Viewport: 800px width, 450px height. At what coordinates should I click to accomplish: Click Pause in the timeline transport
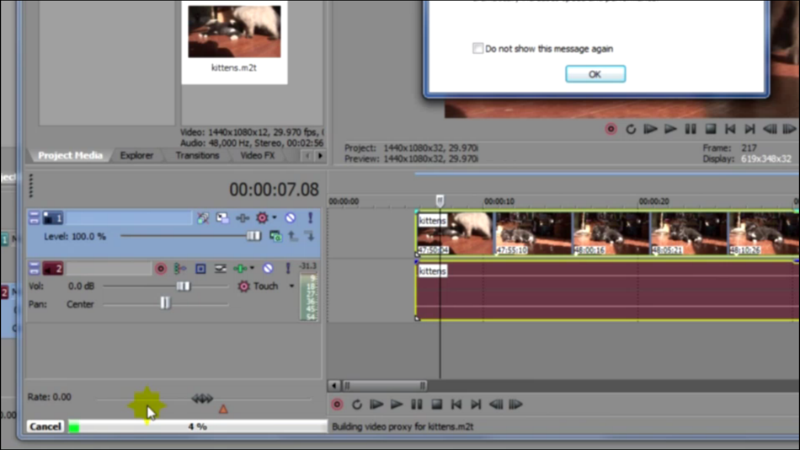416,404
